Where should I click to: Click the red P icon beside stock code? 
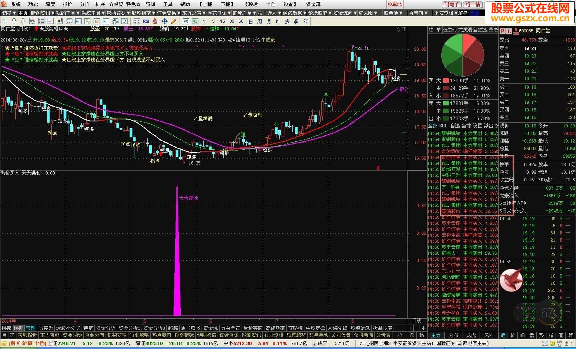pos(503,31)
